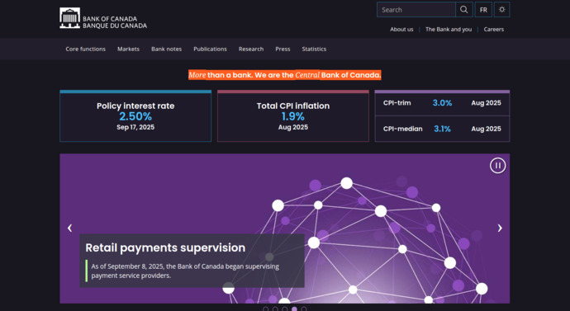Open the Research navigation item
This screenshot has height=311, width=570.
[251, 49]
